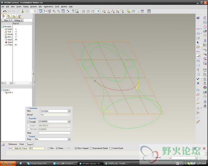Open the Settings dropdown in model tree

coord(18,20)
